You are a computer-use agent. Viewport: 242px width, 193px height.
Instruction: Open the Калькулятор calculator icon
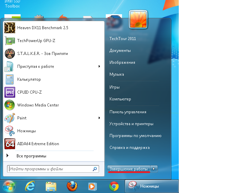[9, 79]
